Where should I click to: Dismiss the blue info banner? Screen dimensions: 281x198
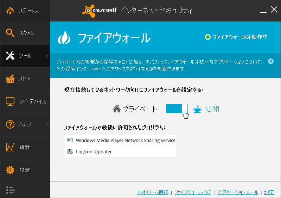click(x=270, y=61)
